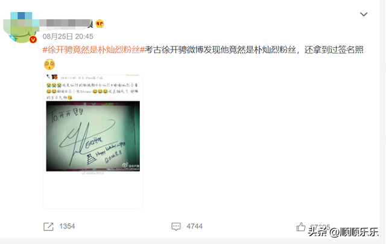
Task: Click the 头条@顺顺乐乐 watermark
Action: point(343,232)
